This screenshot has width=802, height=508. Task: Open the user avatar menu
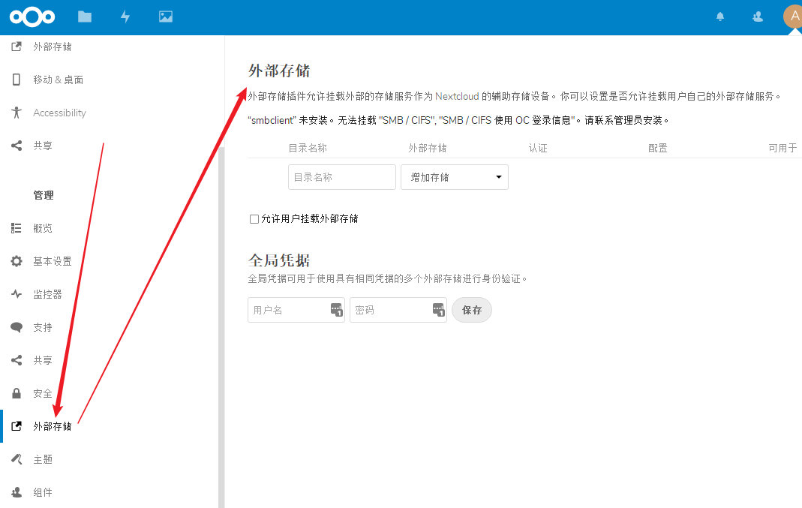click(793, 17)
